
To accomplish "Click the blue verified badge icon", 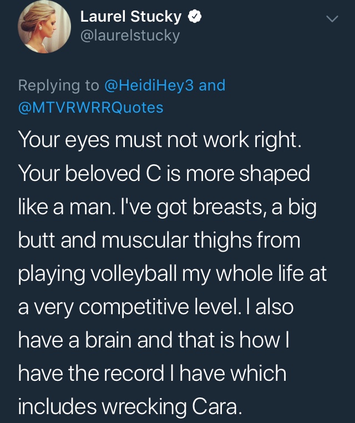I will [194, 17].
